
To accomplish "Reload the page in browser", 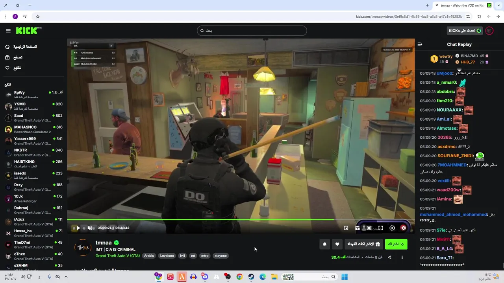I will [x=479, y=17].
